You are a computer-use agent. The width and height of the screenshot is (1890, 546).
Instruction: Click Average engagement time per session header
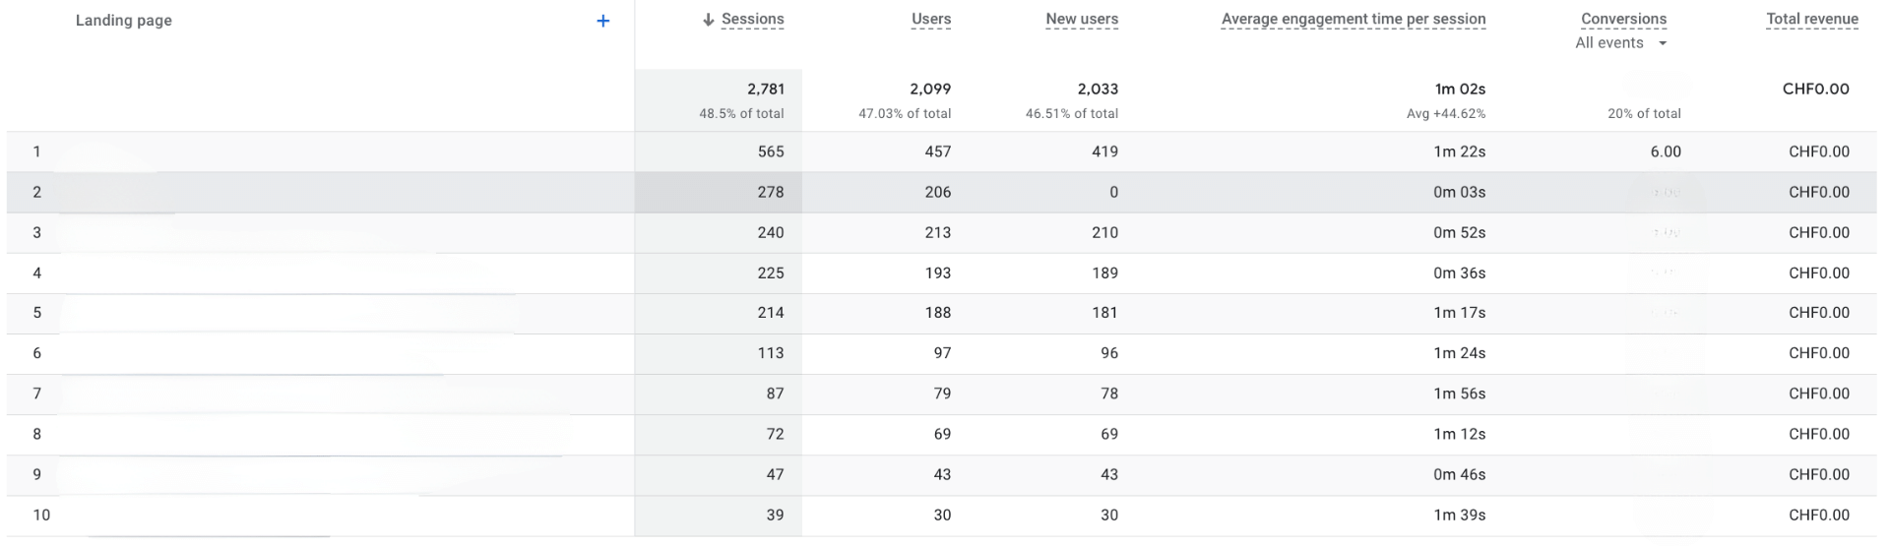[x=1354, y=19]
